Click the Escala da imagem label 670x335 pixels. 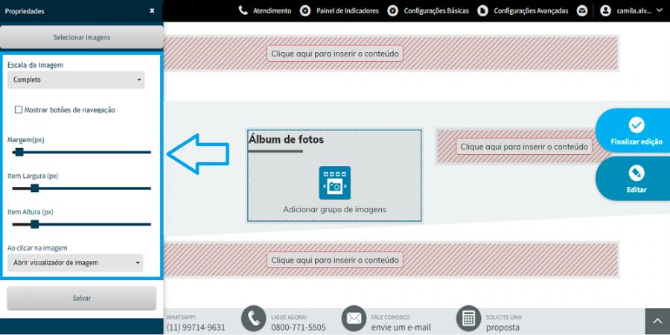(36, 65)
